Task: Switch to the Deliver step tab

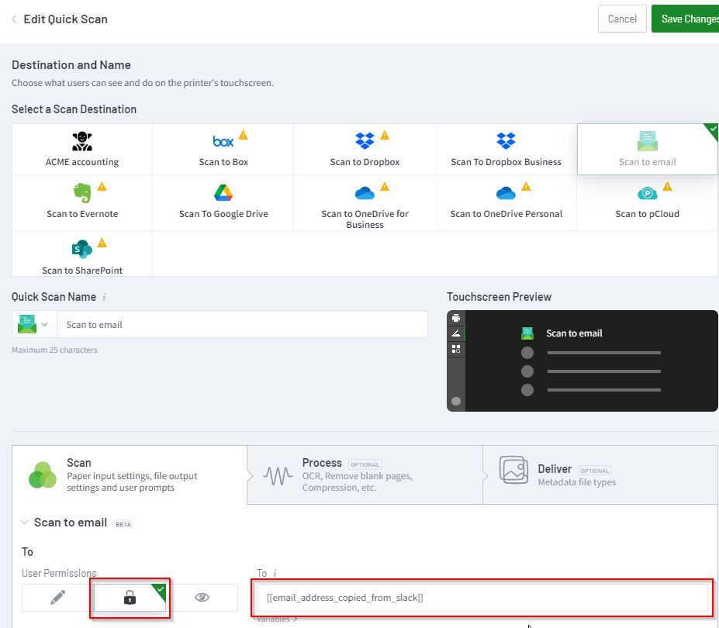Action: coord(600,475)
